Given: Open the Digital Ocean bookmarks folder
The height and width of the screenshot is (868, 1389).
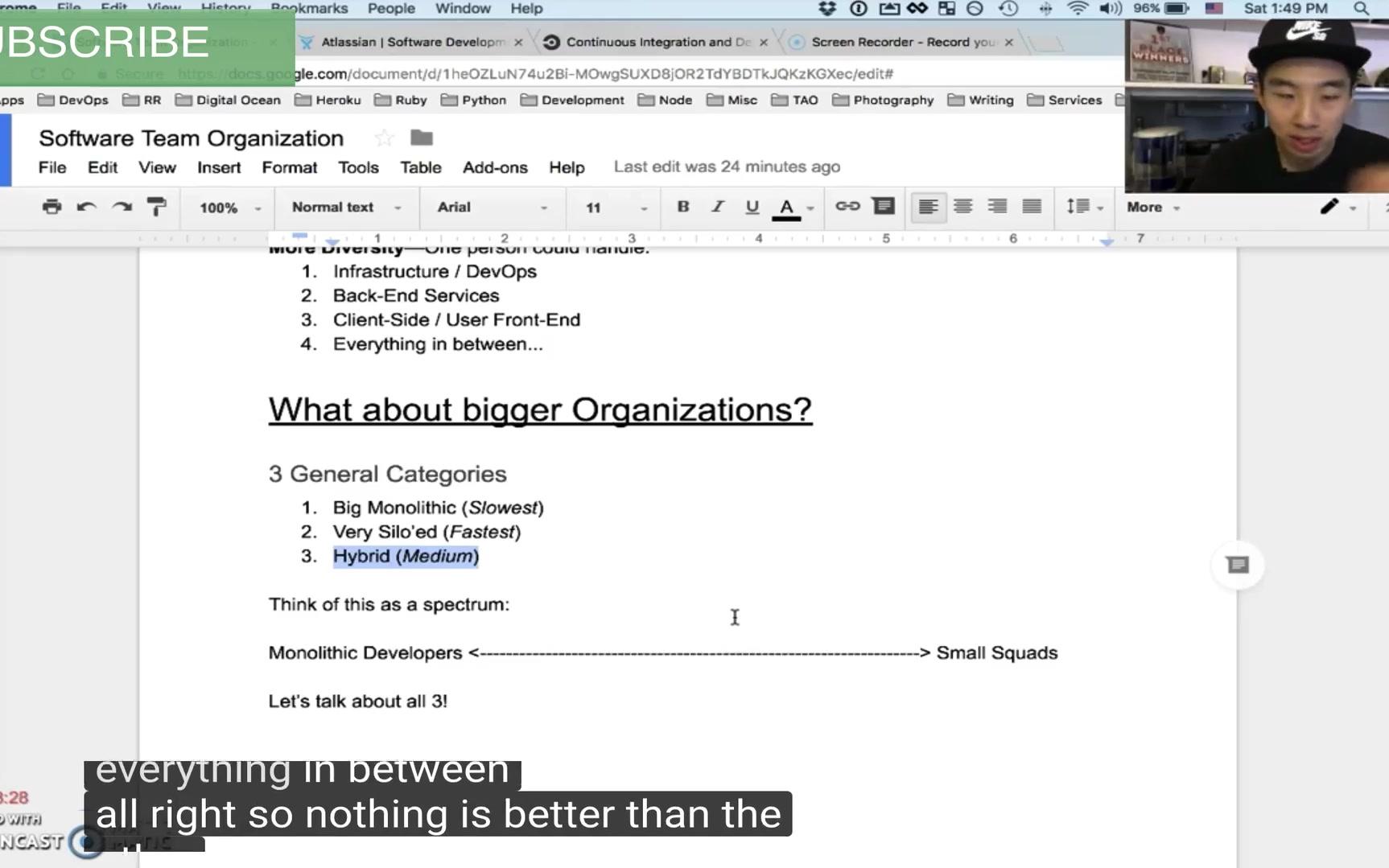Looking at the screenshot, I should 228,100.
